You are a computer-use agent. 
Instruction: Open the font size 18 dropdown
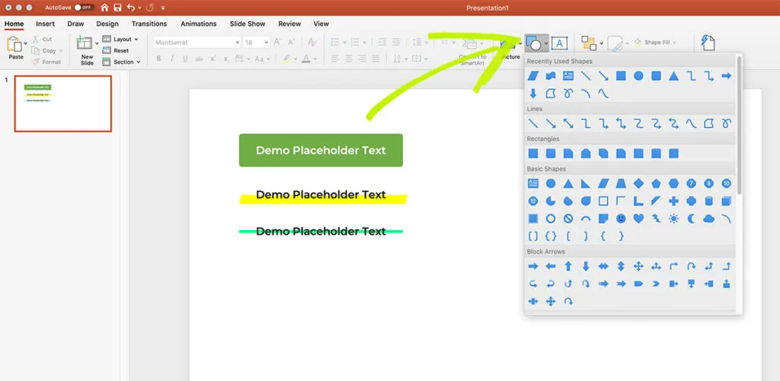click(x=266, y=43)
